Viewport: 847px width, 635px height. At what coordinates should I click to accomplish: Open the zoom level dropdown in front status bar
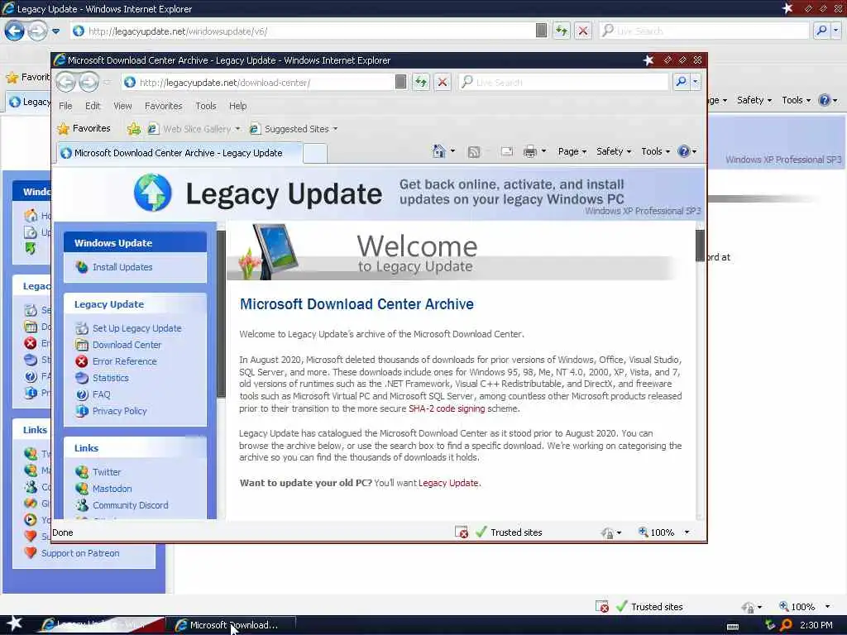(x=687, y=532)
